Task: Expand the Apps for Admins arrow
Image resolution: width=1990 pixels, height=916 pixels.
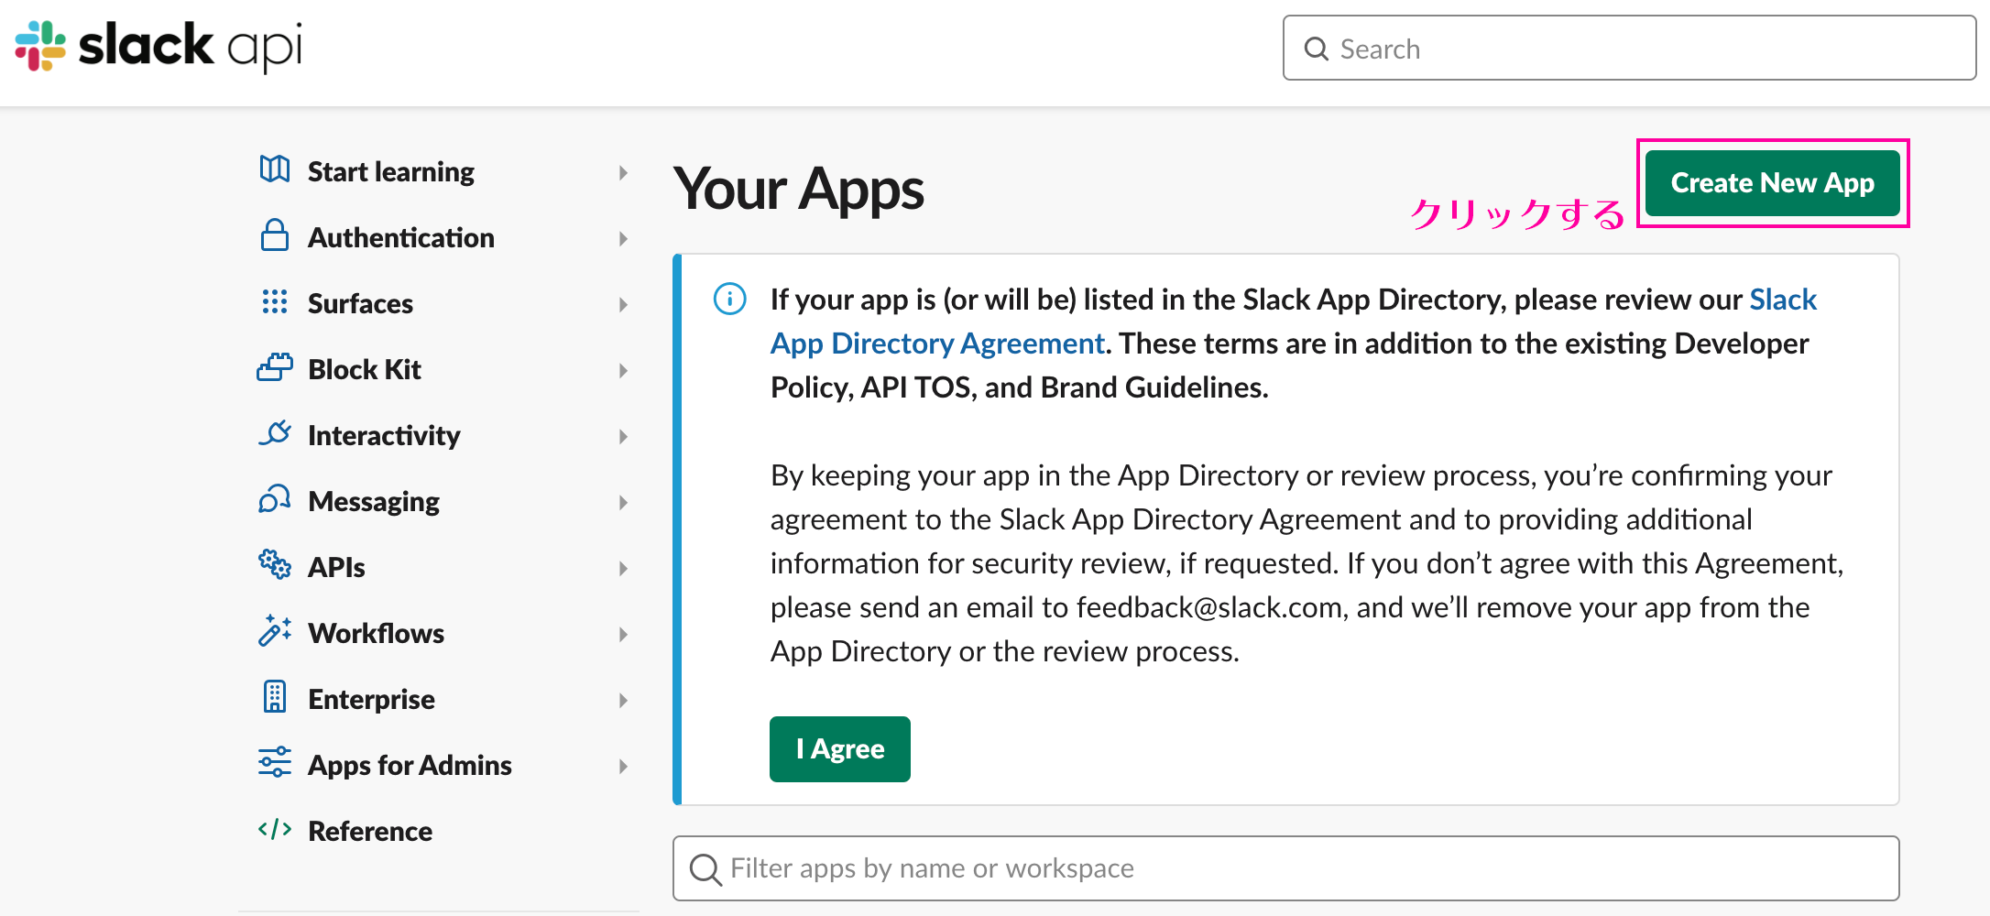Action: point(623,766)
